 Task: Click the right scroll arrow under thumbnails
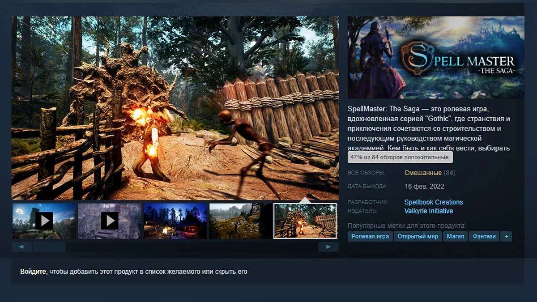pyautogui.click(x=328, y=247)
